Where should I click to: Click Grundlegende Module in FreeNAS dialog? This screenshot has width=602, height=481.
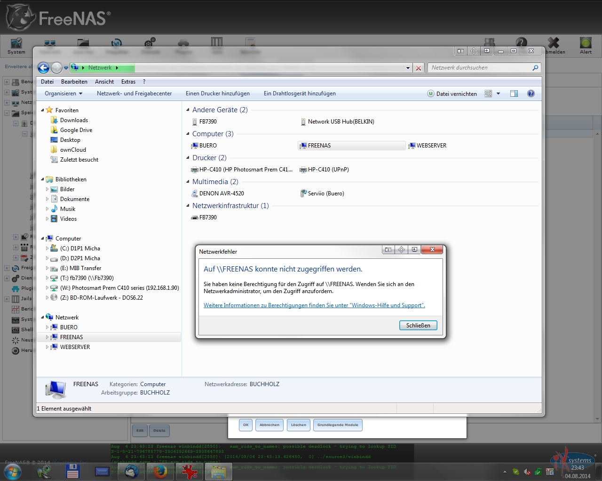338,425
